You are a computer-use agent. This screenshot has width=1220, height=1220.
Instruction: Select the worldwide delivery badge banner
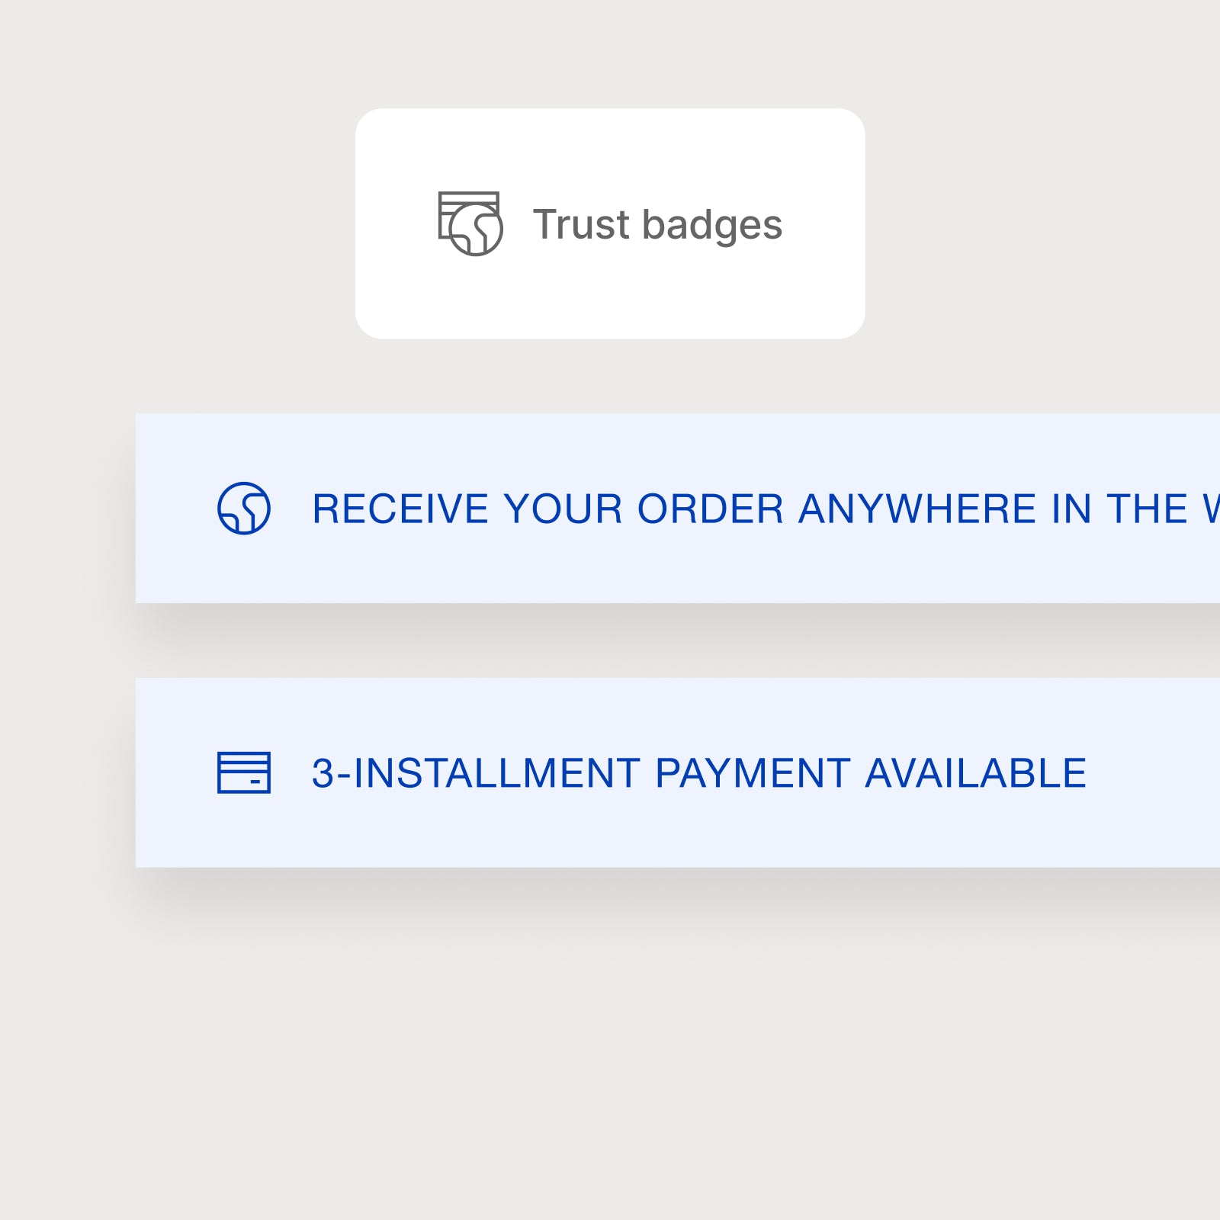(x=678, y=509)
